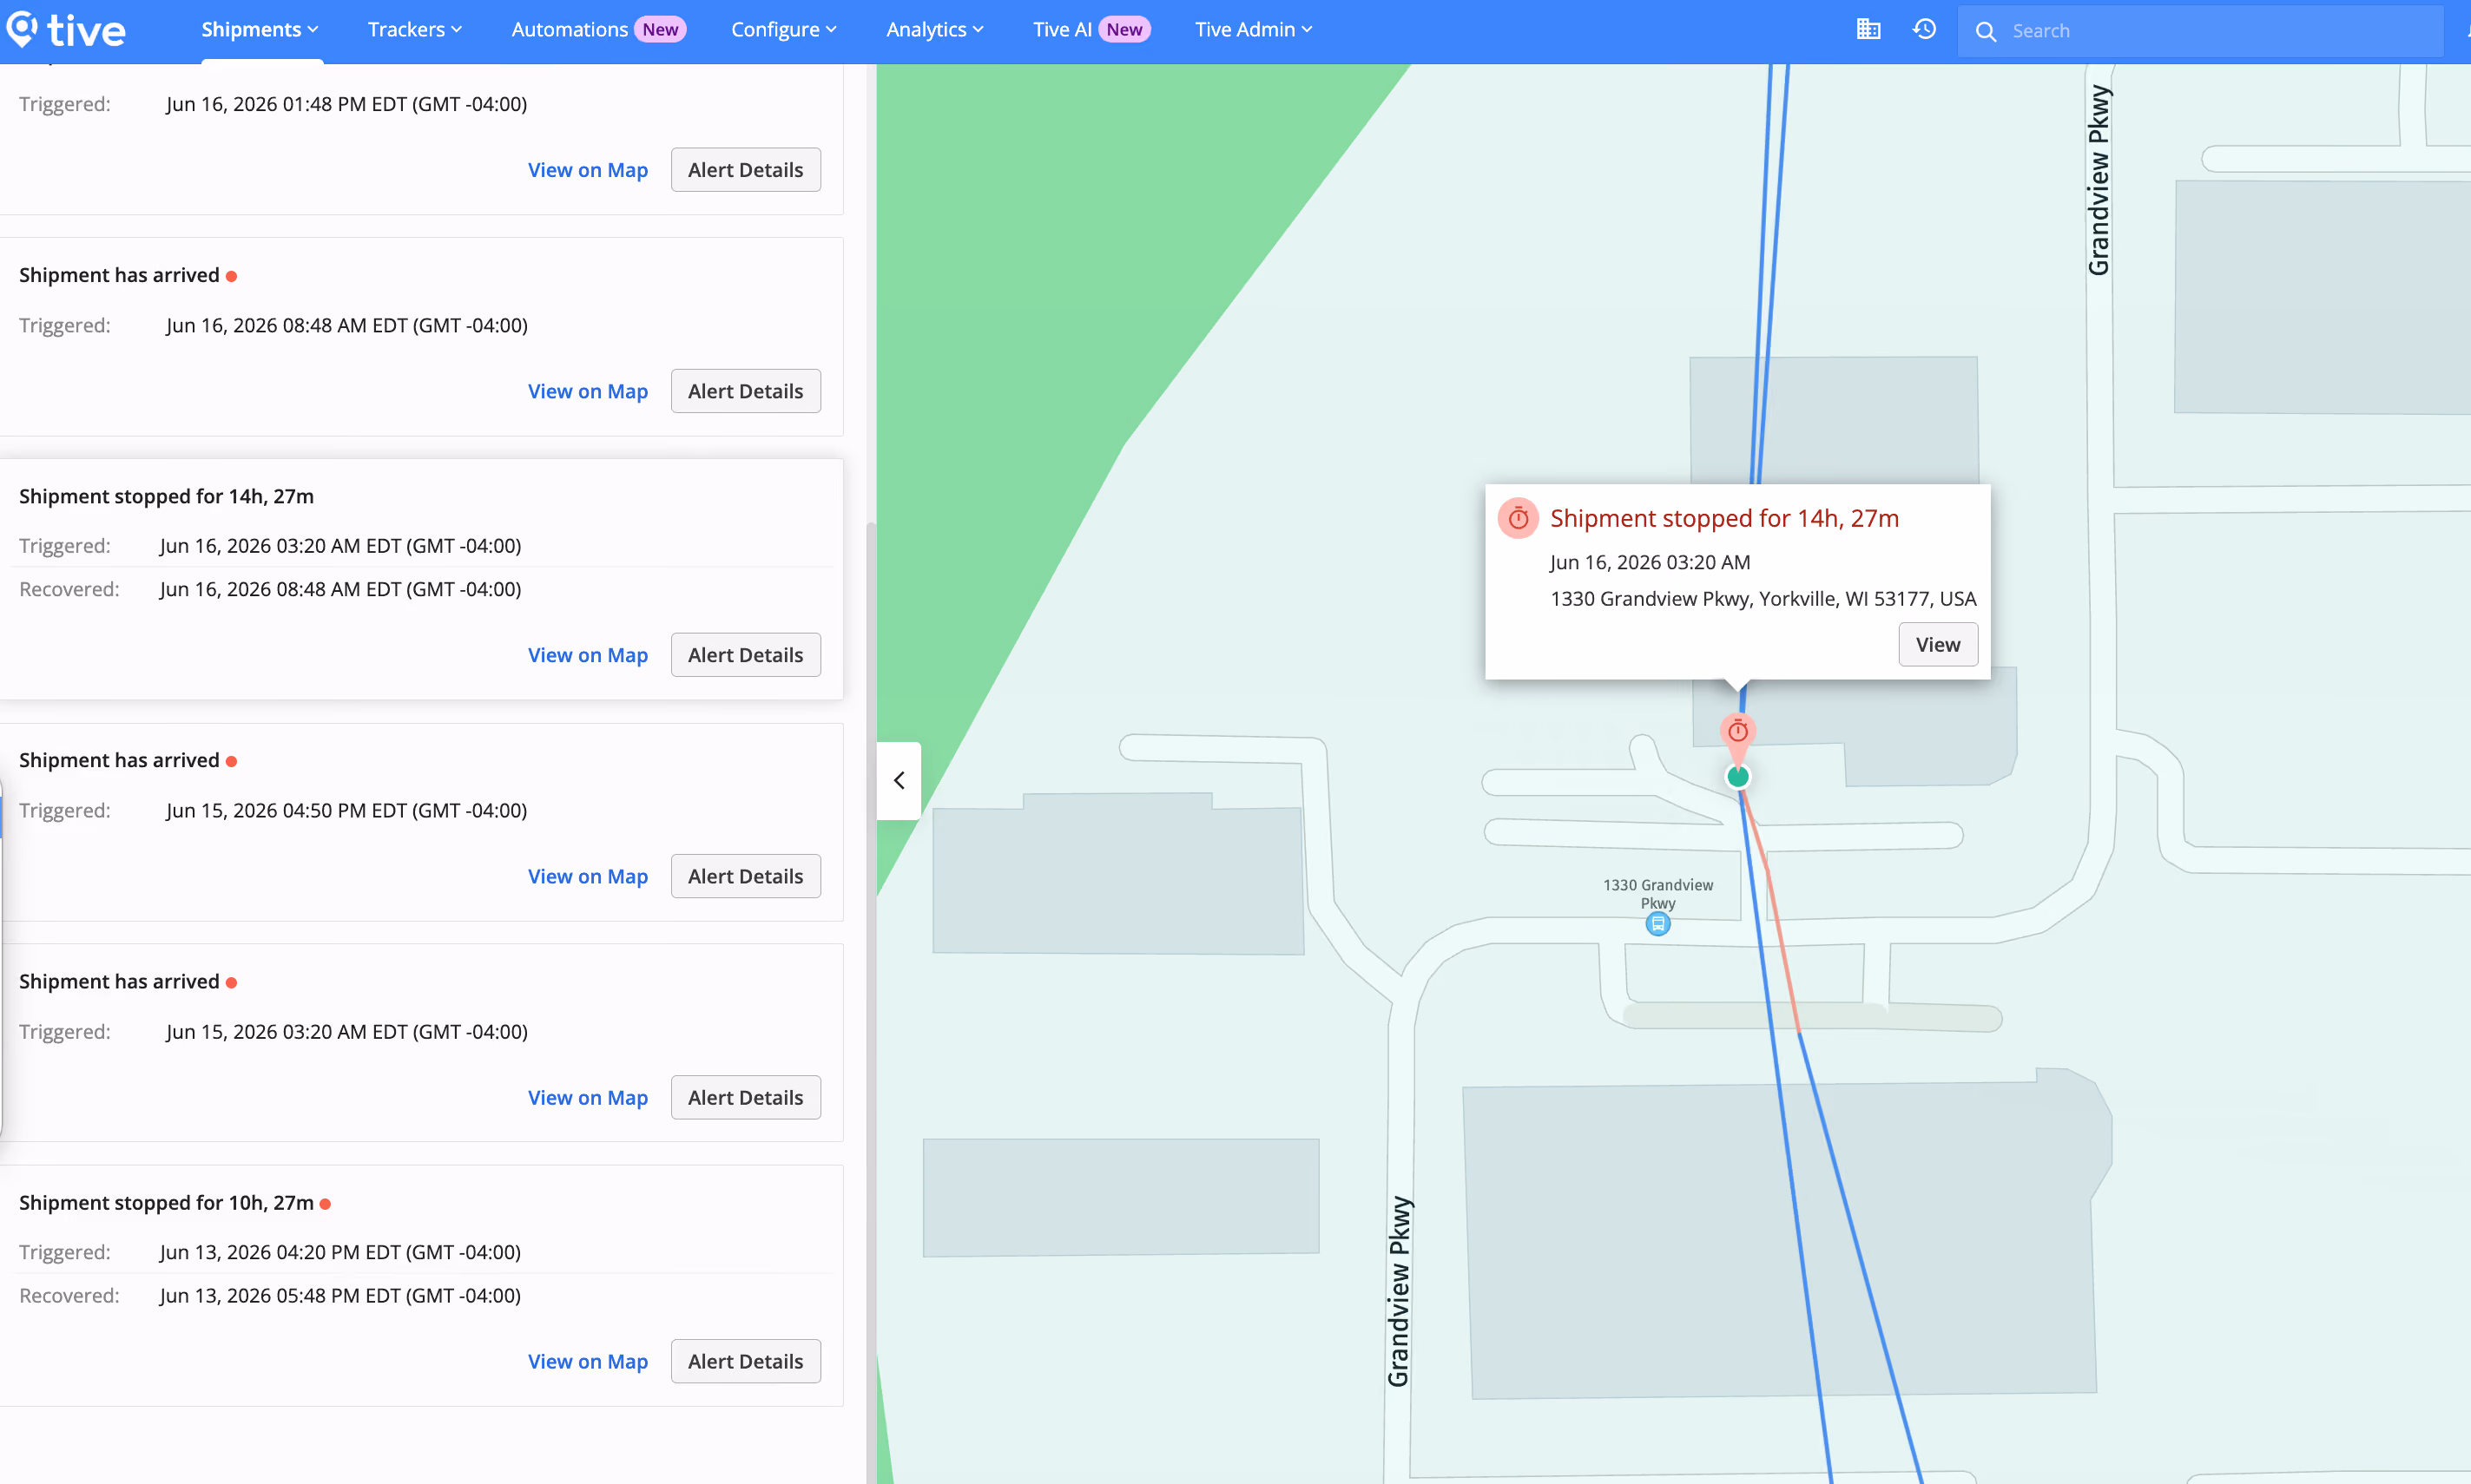The height and width of the screenshot is (1484, 2471).
Task: Collapse the alerts side panel arrow
Action: [899, 780]
